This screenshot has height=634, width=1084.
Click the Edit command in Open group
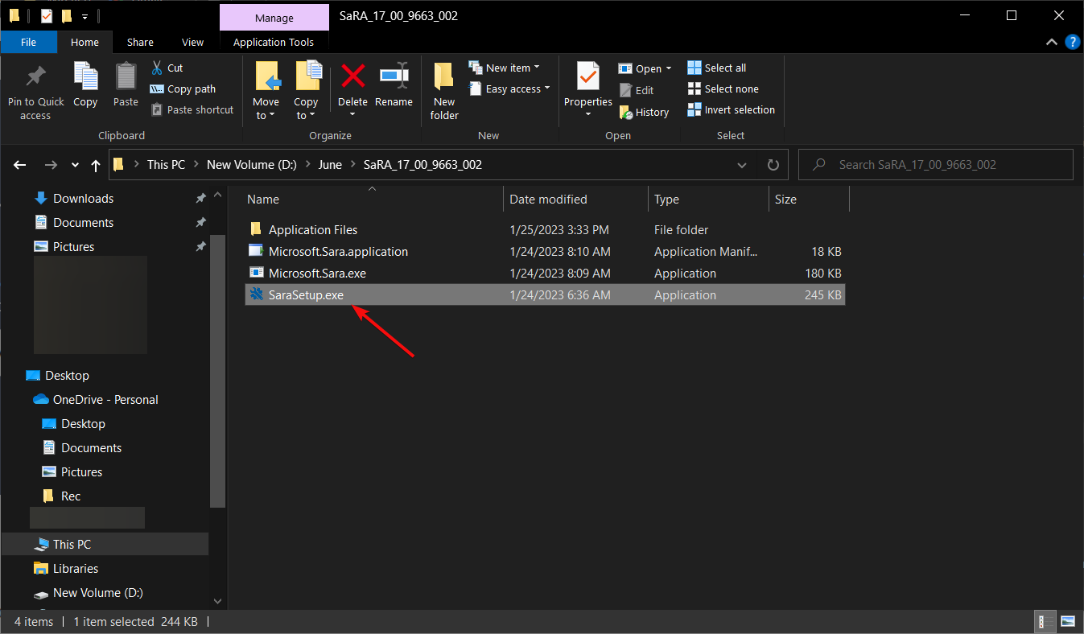(x=637, y=90)
